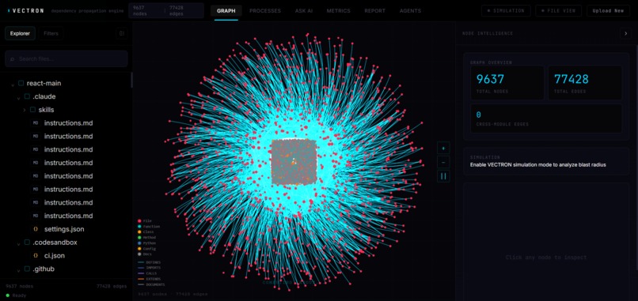Open the METRICS tab
The width and height of the screenshot is (638, 301).
(339, 11)
